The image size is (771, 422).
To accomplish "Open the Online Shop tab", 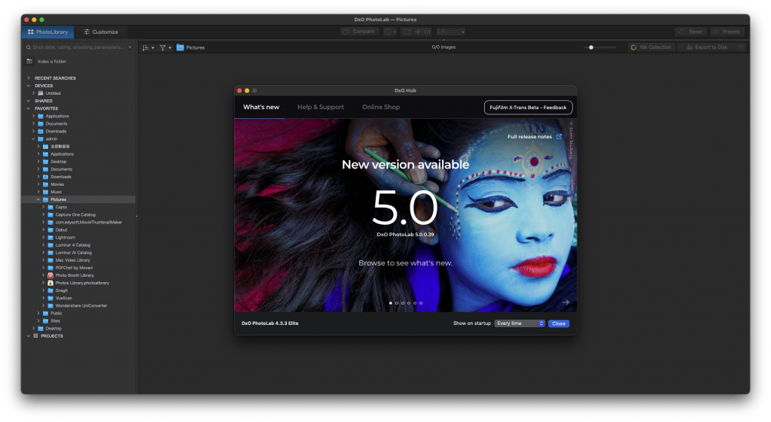I will (x=381, y=107).
